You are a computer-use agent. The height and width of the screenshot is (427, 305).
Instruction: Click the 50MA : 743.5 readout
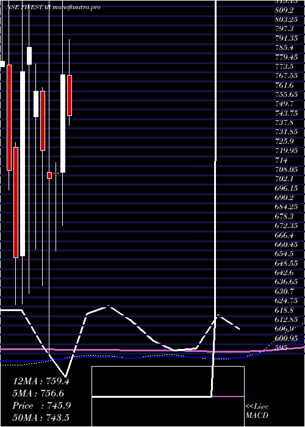tap(42, 417)
